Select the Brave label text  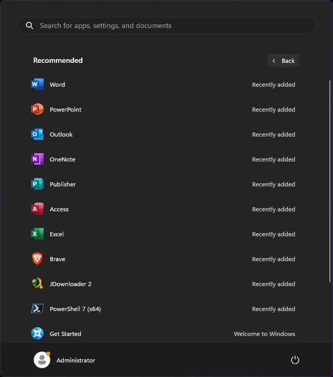58,259
